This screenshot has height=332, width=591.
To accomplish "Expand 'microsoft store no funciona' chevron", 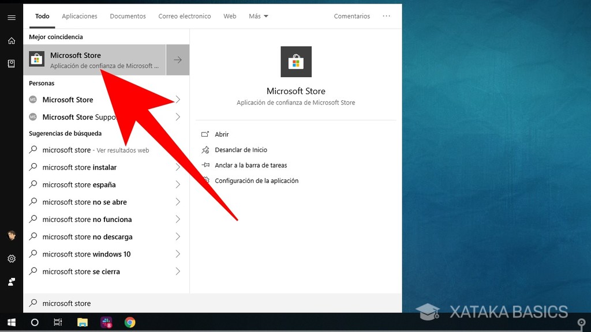I will (178, 219).
